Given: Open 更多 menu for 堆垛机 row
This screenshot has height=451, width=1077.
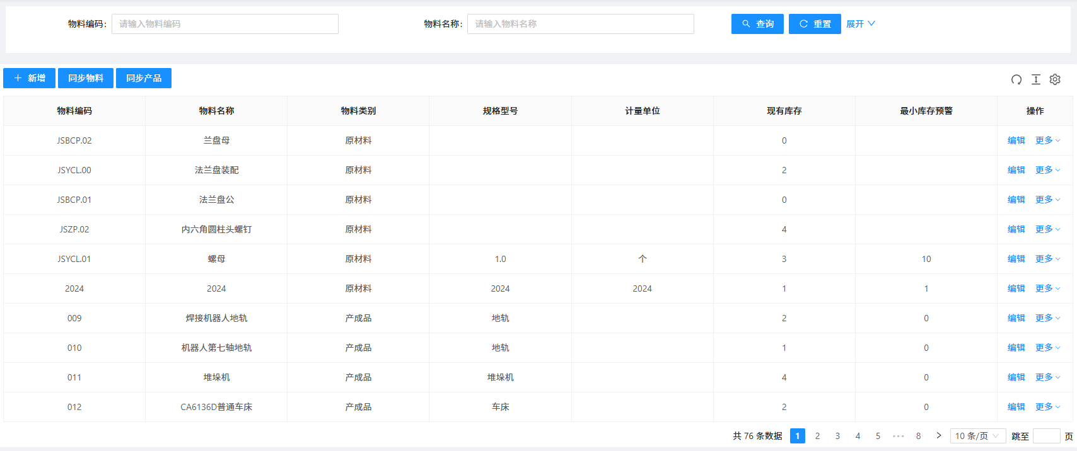Looking at the screenshot, I should (x=1048, y=377).
